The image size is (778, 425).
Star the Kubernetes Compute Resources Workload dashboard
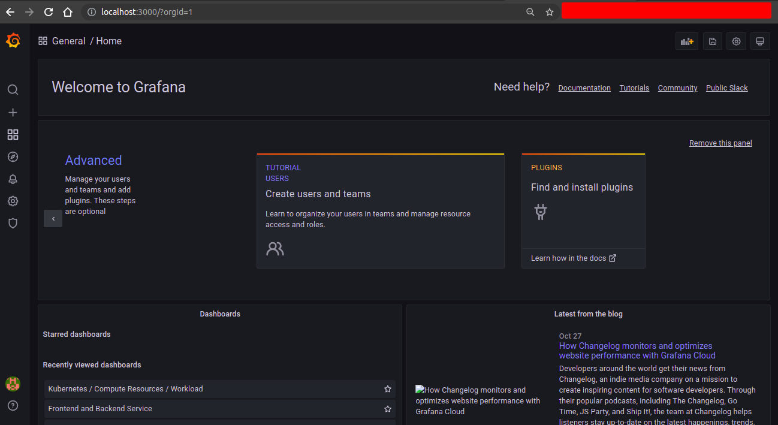point(388,389)
